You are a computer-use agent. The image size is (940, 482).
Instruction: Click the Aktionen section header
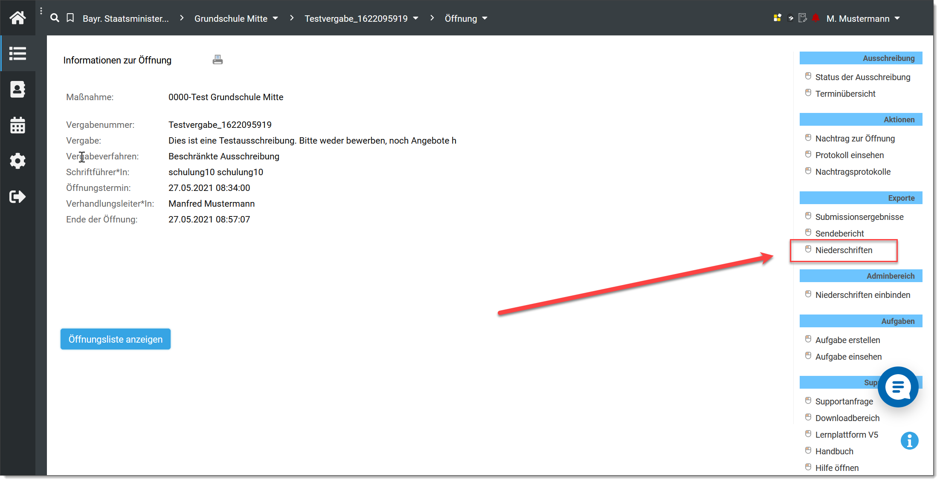tap(861, 120)
